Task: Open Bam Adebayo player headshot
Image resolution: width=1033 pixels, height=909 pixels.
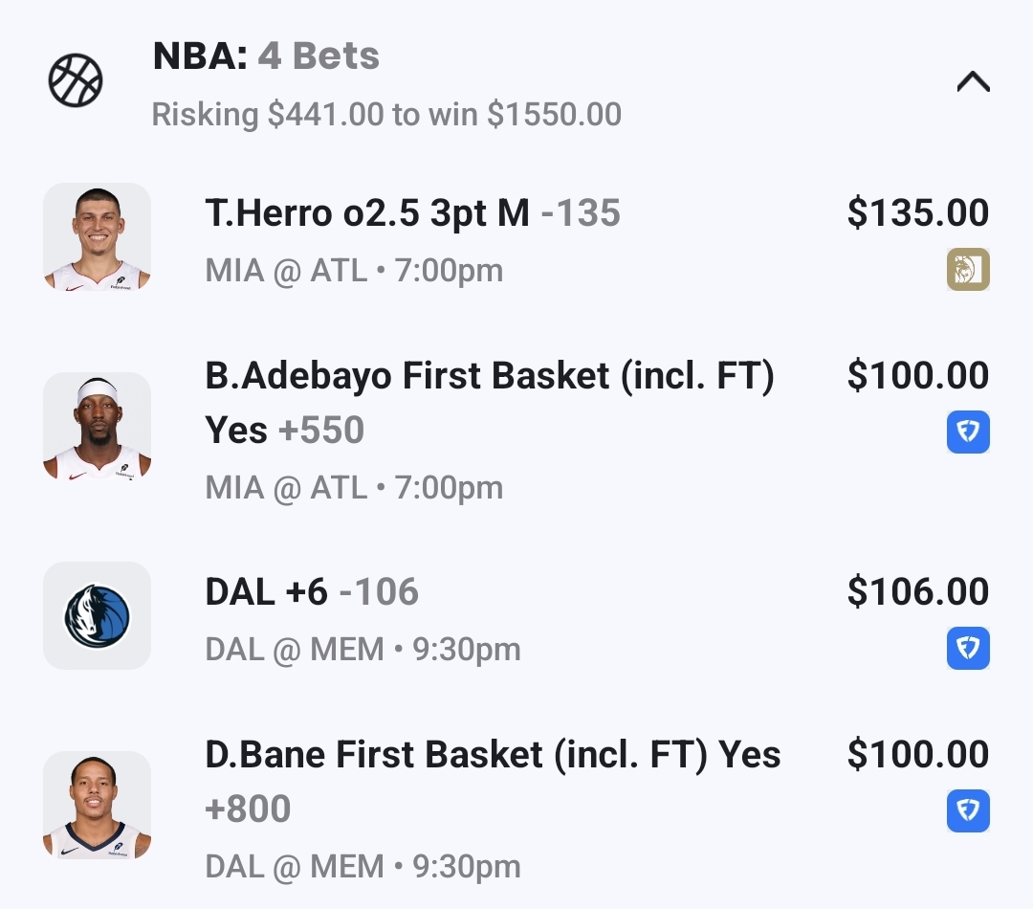Action: [x=97, y=426]
